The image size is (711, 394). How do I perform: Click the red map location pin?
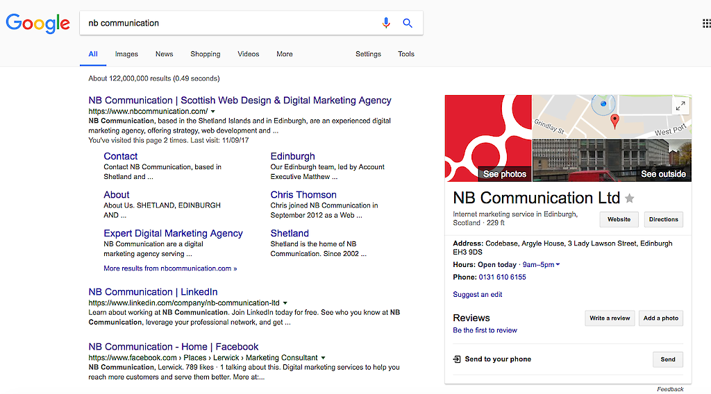[614, 121]
